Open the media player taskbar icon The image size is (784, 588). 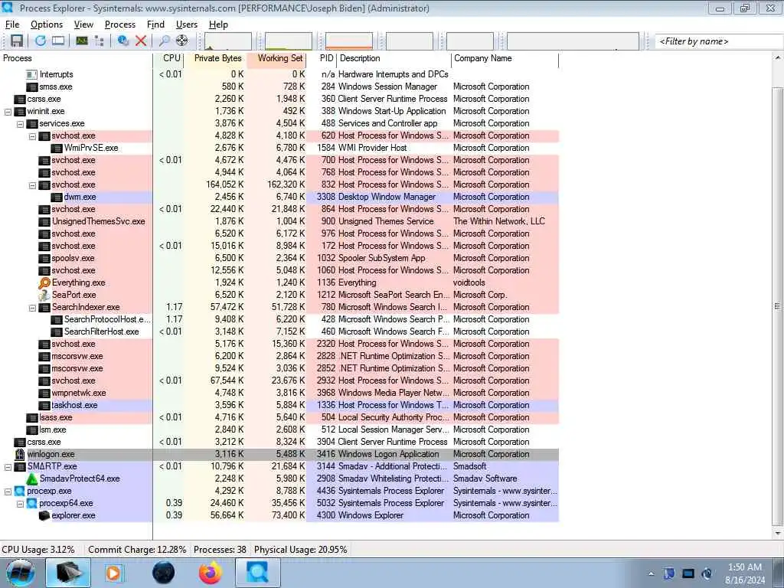tap(113, 573)
